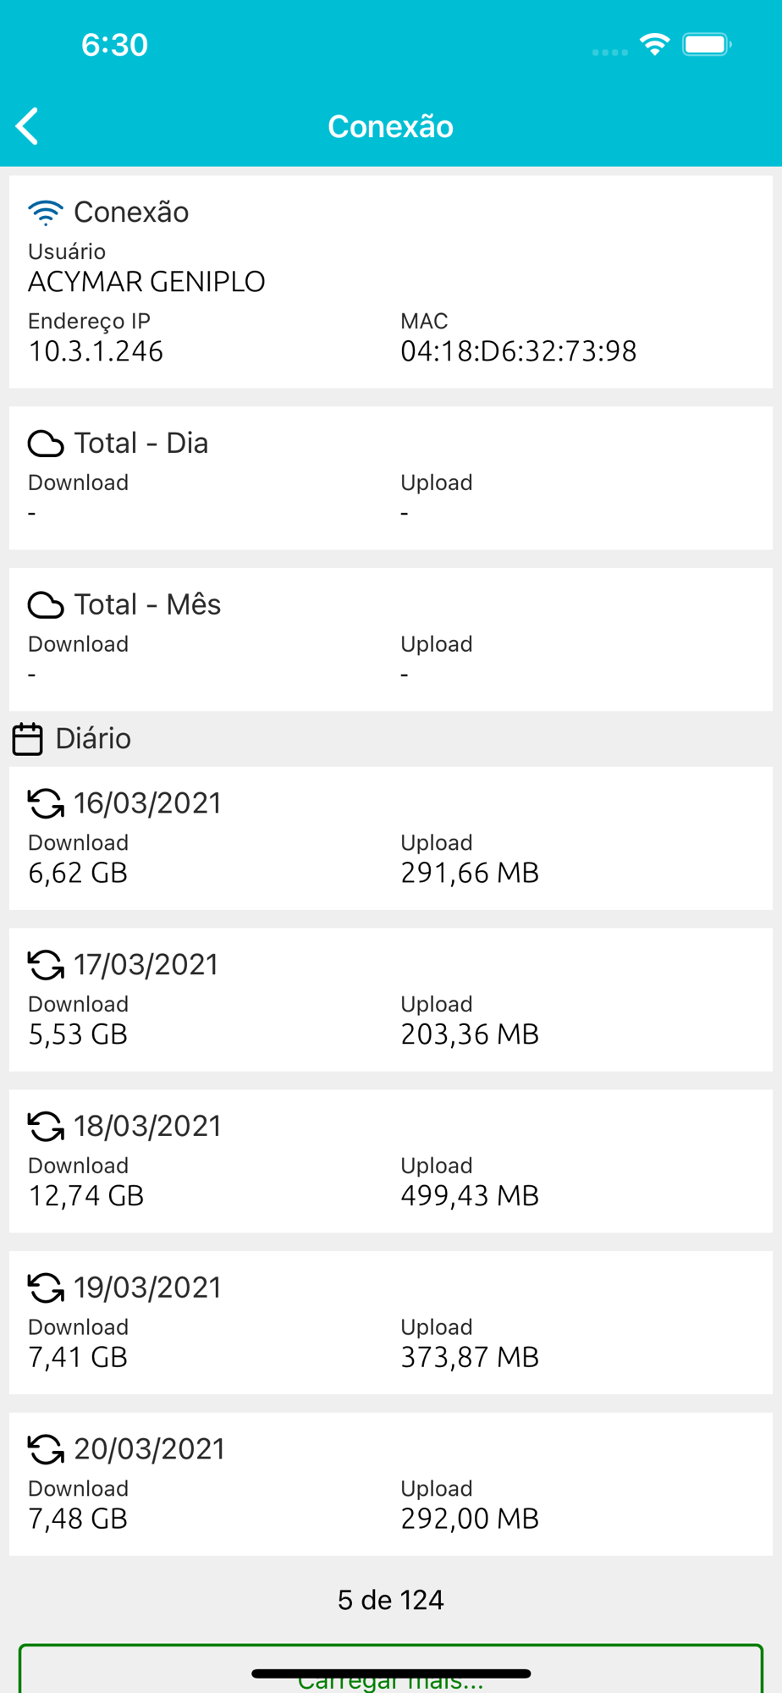Click the refresh icon for 16/03/2021

tap(46, 803)
